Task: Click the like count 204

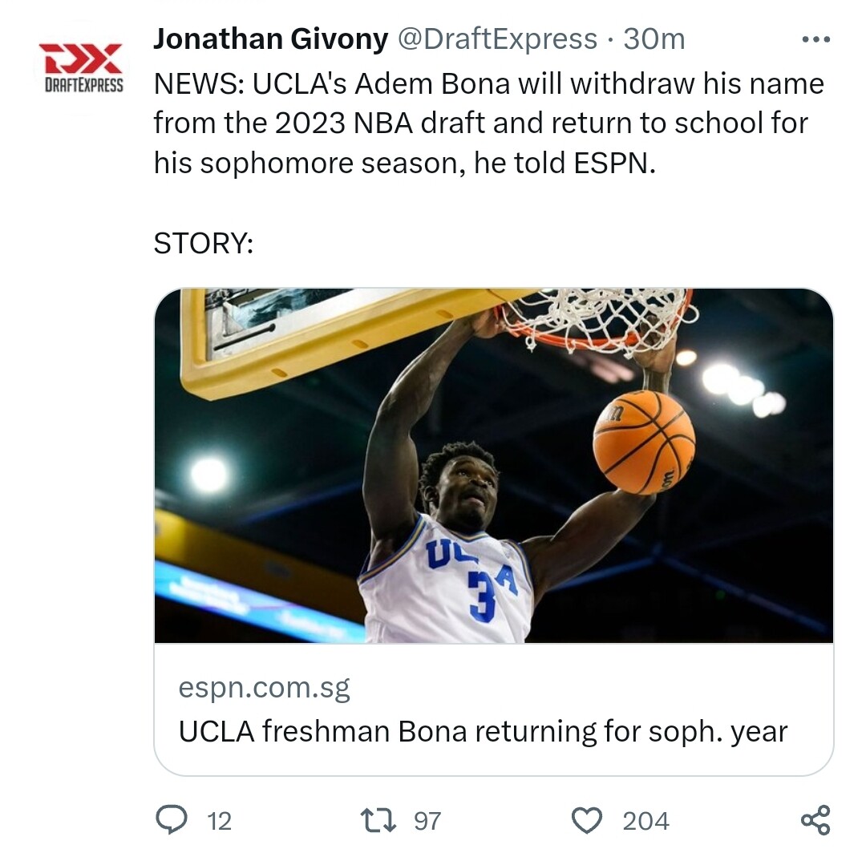Action: (x=645, y=821)
